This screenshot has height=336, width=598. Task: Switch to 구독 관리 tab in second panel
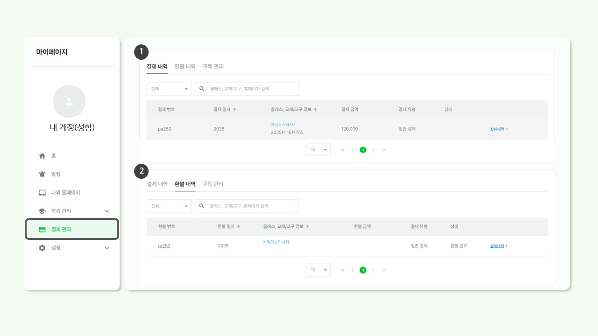click(213, 184)
